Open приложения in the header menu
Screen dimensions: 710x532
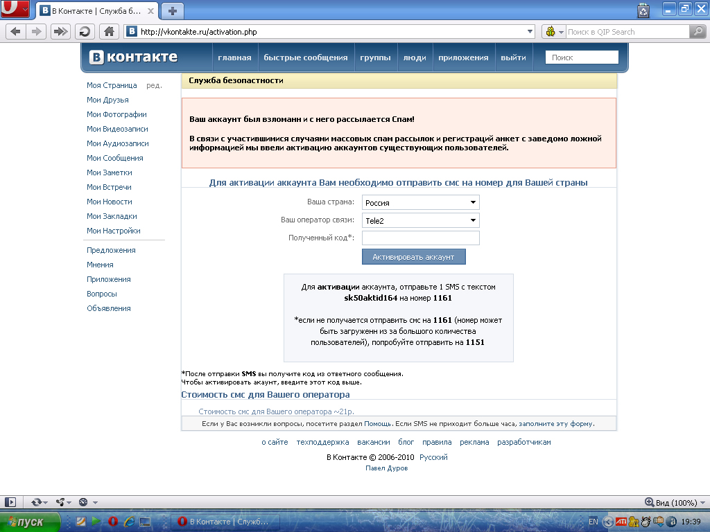coord(463,57)
